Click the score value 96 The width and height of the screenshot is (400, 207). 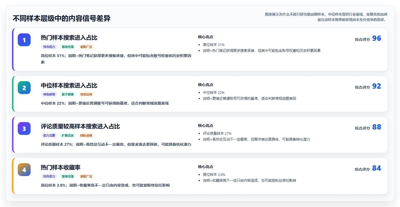(x=377, y=38)
